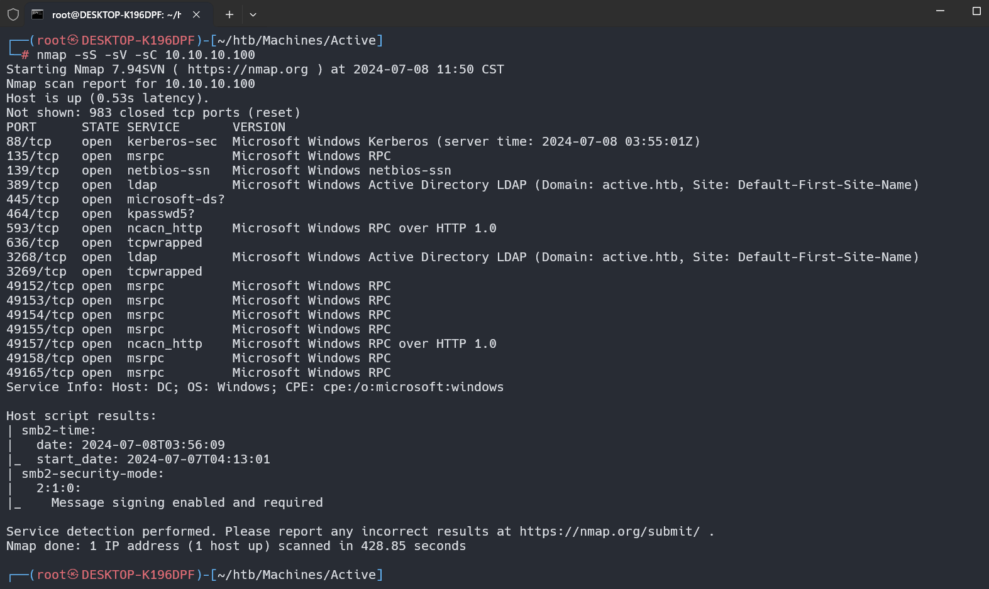Click the "Host script results:" heading
This screenshot has height=589, width=989.
pyautogui.click(x=81, y=416)
